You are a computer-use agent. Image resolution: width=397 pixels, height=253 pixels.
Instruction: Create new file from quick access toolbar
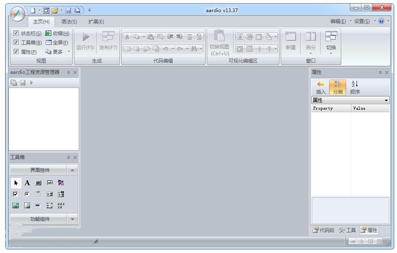click(x=33, y=10)
